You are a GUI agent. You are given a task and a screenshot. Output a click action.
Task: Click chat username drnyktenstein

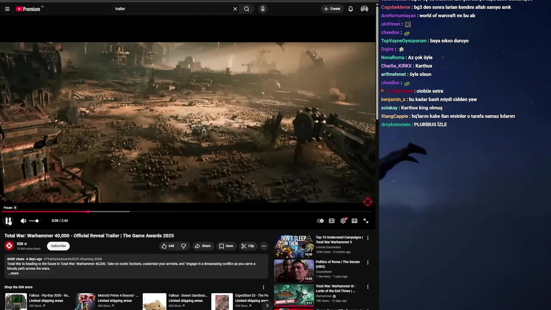396,124
